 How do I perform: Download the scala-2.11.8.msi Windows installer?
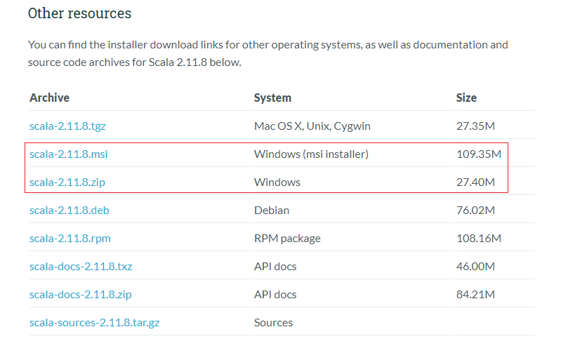tap(68, 154)
